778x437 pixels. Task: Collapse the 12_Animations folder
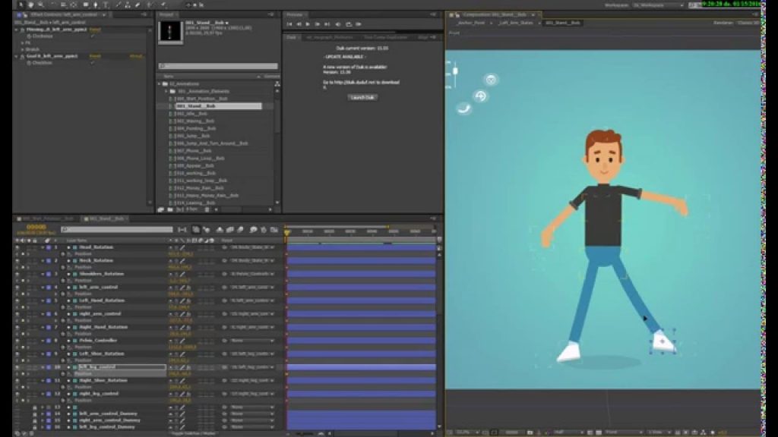(160, 83)
